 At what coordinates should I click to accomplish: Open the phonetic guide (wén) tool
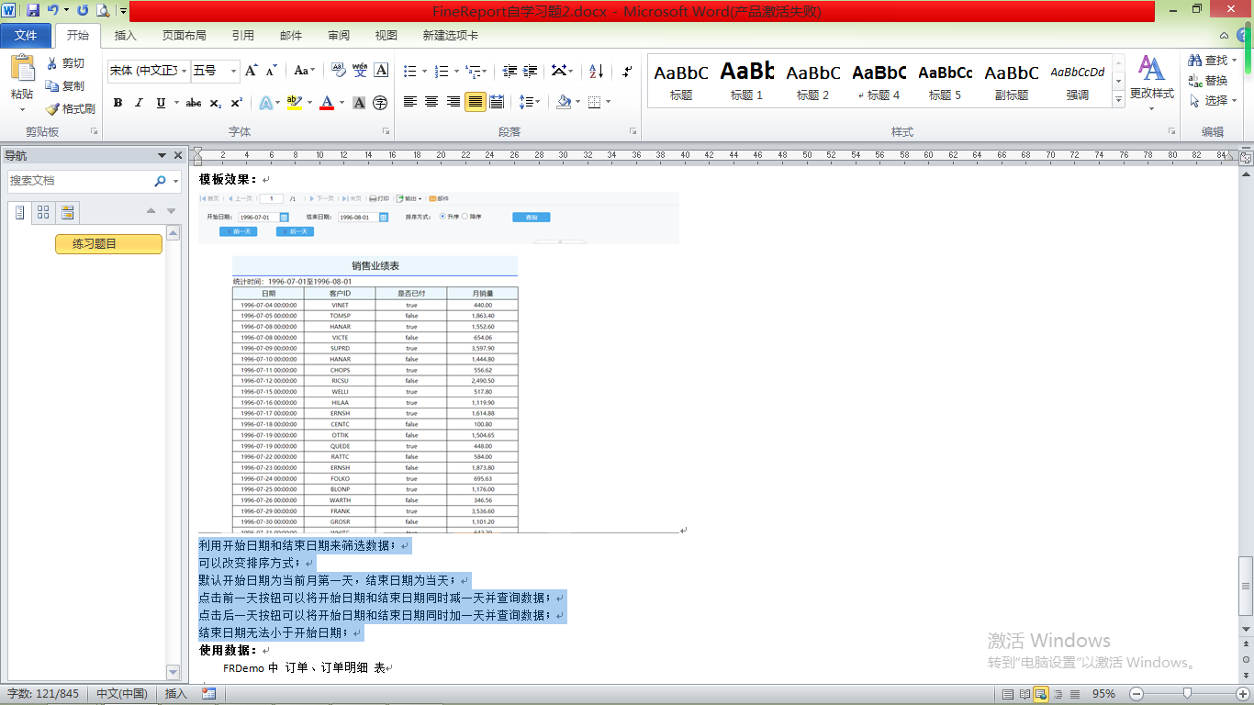click(x=360, y=71)
